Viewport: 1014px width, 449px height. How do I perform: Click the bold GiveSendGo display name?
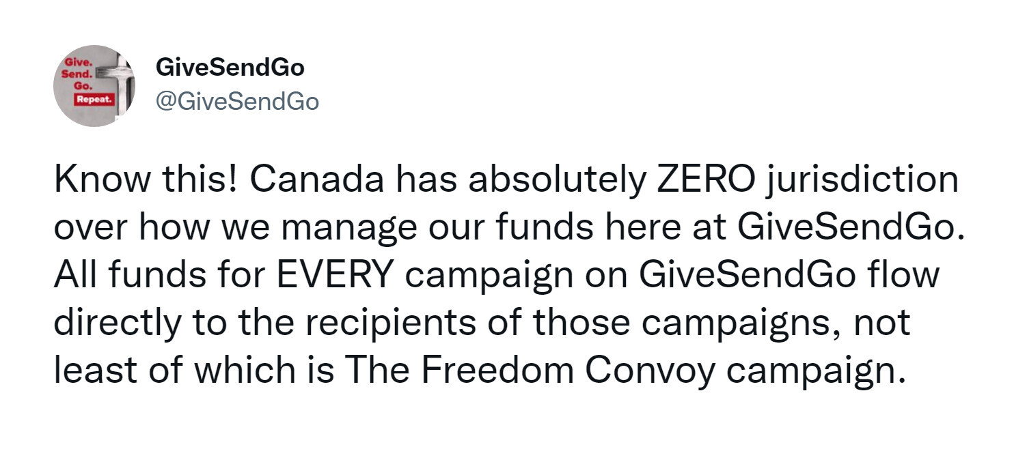(x=230, y=68)
